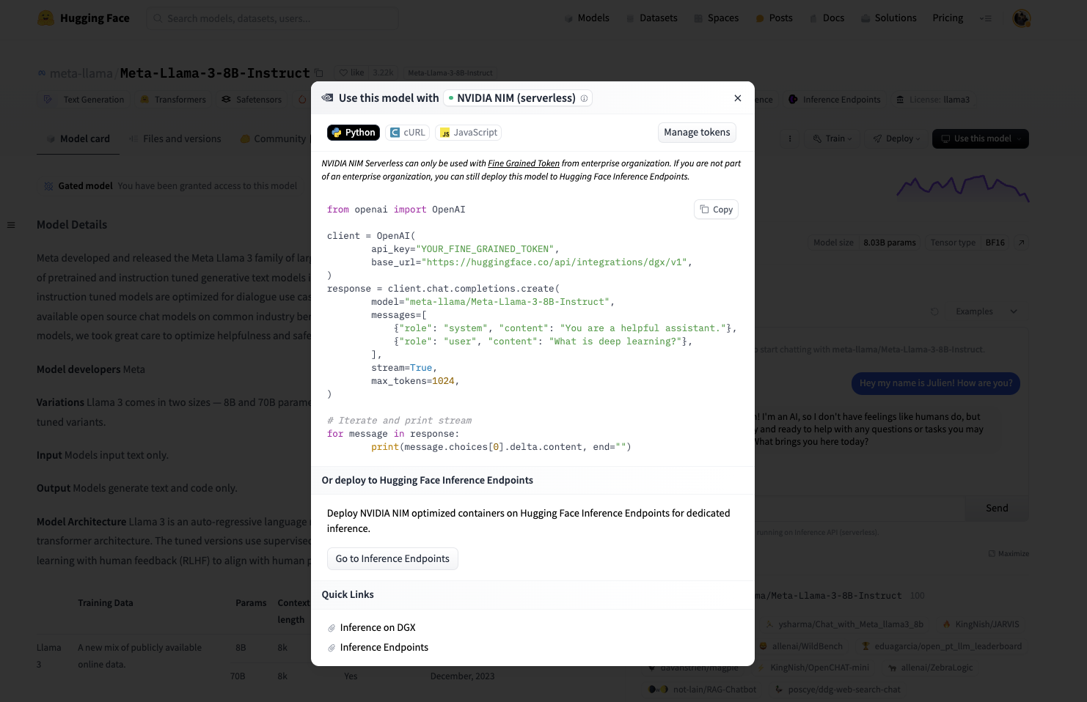Expand the Use this model dropdown

tap(980, 138)
